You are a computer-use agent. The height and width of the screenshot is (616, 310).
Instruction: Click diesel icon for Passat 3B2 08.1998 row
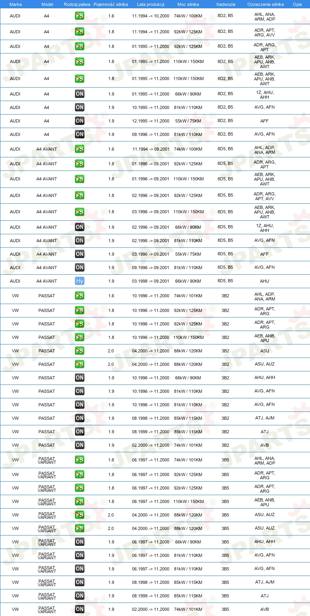[79, 418]
